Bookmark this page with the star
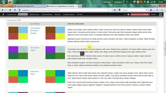 [x=108, y=10]
